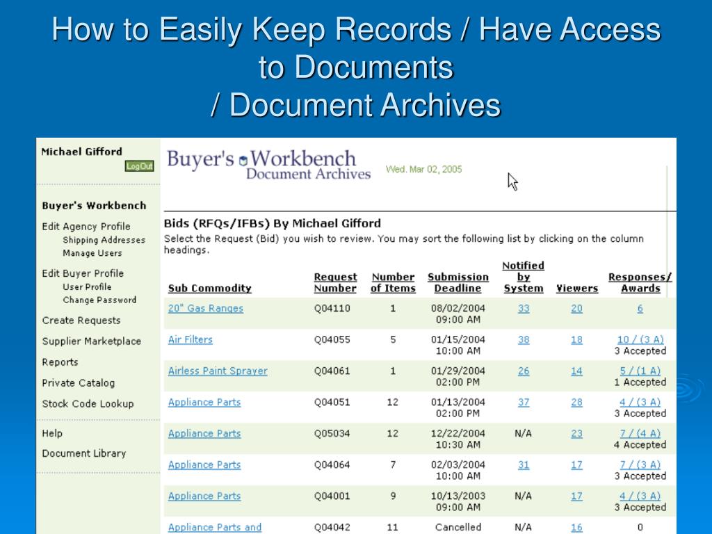Viewport: 712px width, 534px height.
Task: Open Supplier Marketplace
Action: 91,341
